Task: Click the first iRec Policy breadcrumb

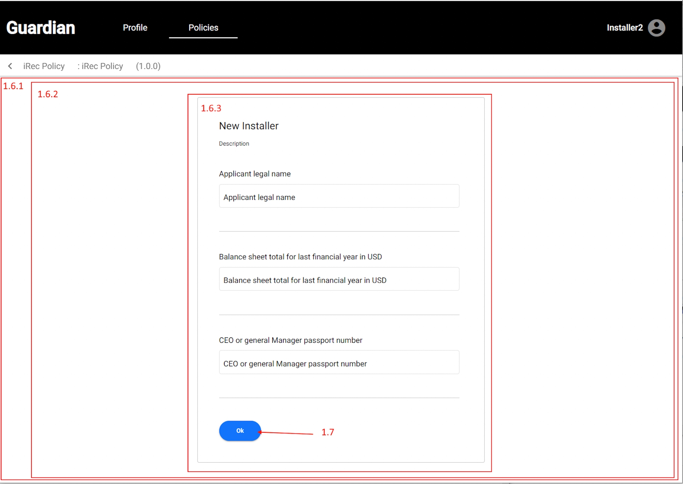Action: click(x=44, y=66)
